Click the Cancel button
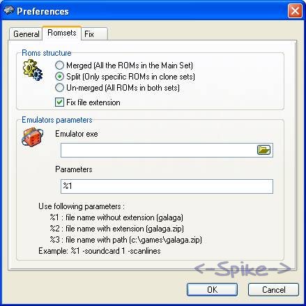This screenshot has height=306, width=306. coord(273,289)
